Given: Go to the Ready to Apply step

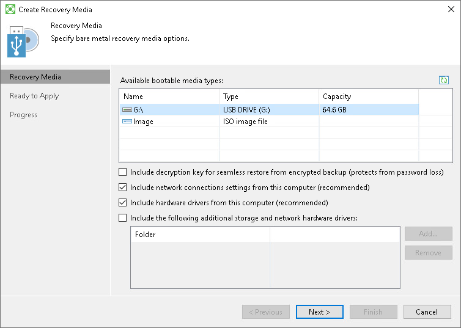Looking at the screenshot, I should tap(34, 96).
